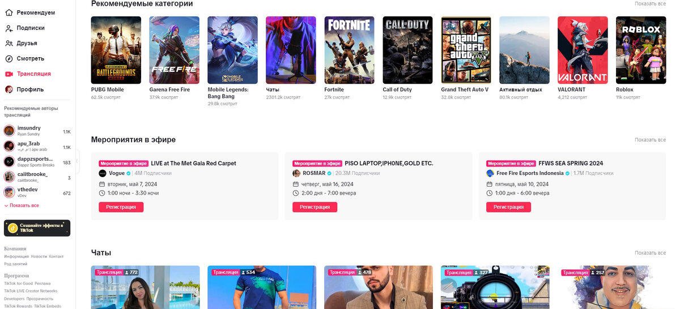Click the TikTok for Good footer link
680x309 pixels.
18,283
